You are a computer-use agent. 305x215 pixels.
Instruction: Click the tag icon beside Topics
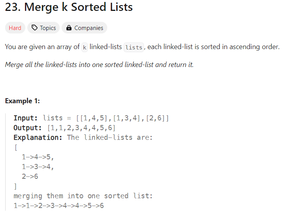point(35,28)
